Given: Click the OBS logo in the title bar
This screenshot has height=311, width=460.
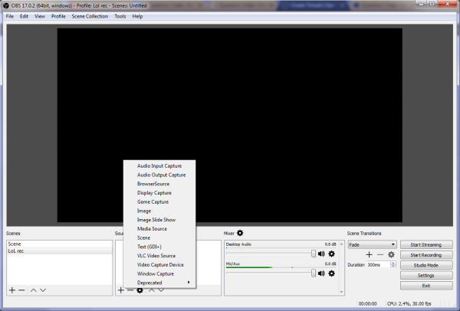Looking at the screenshot, I should [6, 5].
